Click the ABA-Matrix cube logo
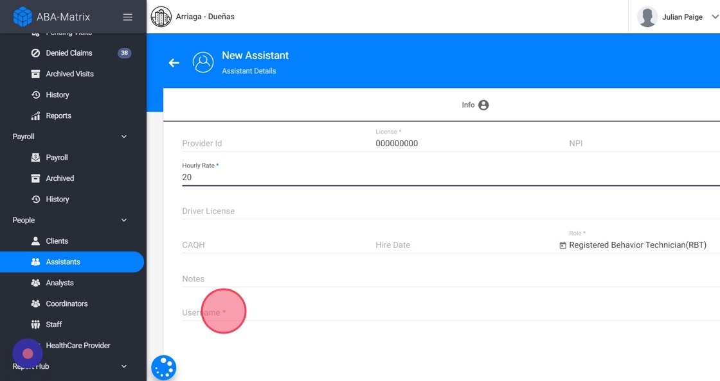 [22, 17]
